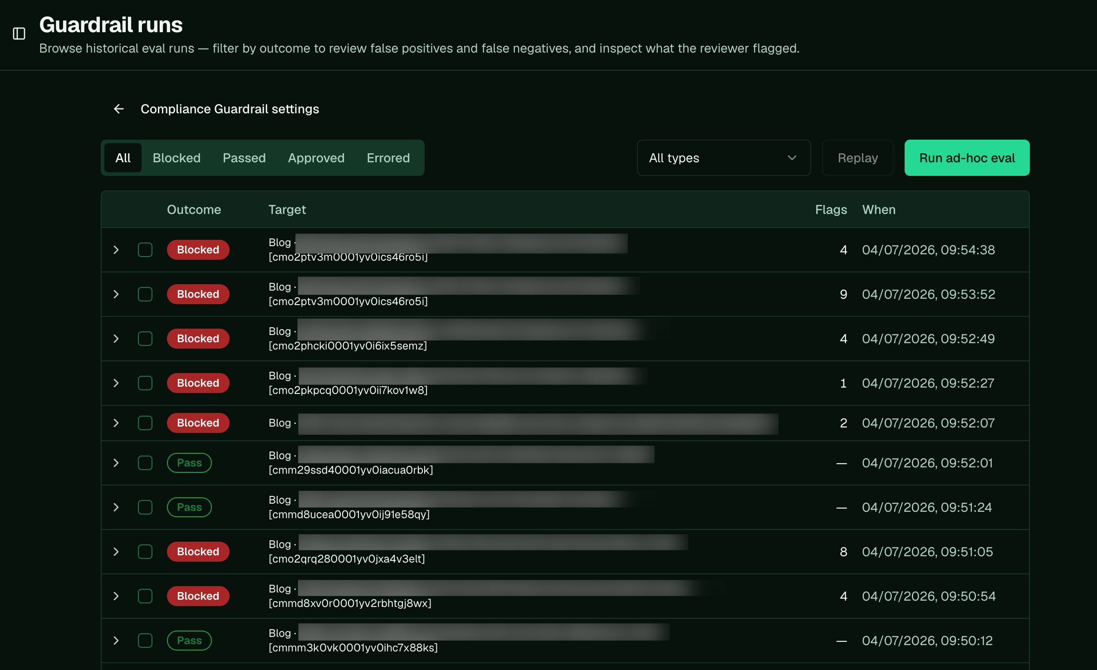Click Pass badge on the 09:52:01 row
The width and height of the screenshot is (1097, 670).
189,463
